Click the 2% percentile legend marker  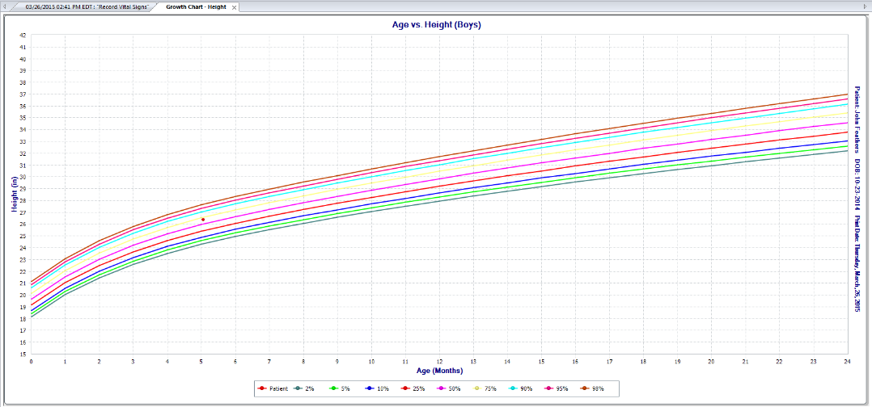pyautogui.click(x=299, y=389)
